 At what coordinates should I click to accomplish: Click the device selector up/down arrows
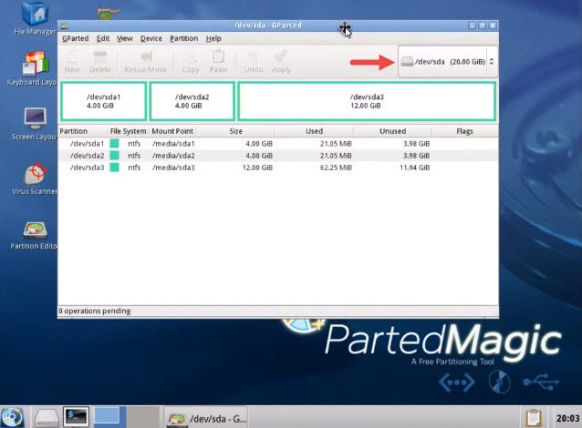point(492,62)
